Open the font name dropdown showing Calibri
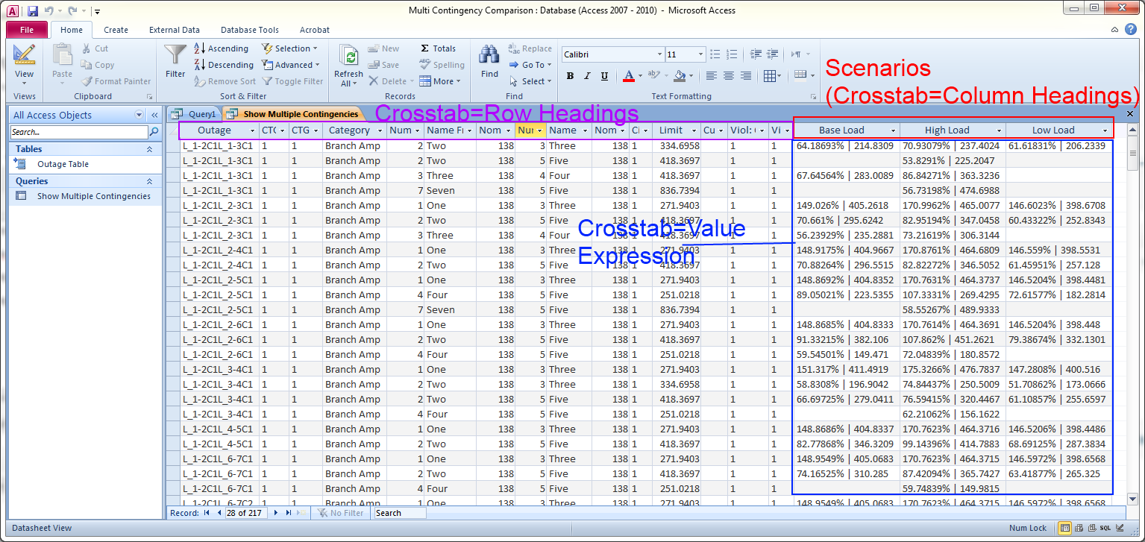Screen dimensions: 1145x542 [x=659, y=54]
